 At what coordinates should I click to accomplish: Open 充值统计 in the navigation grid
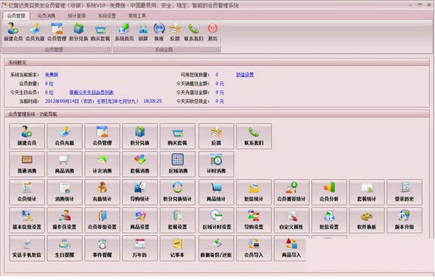102,192
